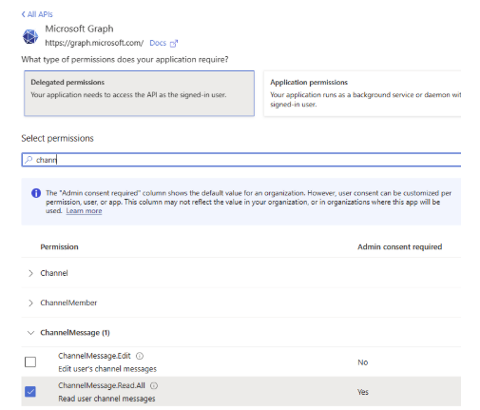Select the Delegated permissions option

[139, 93]
